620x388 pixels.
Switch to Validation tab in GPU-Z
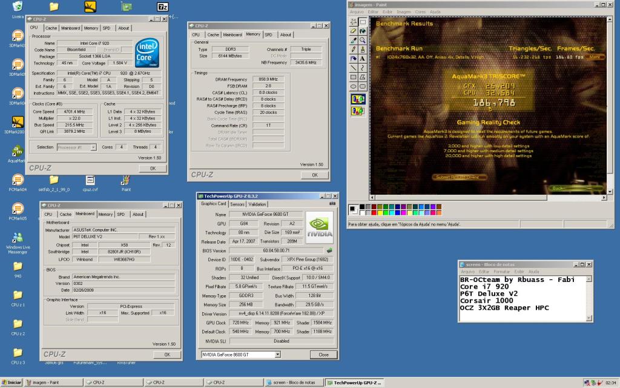pos(257,204)
